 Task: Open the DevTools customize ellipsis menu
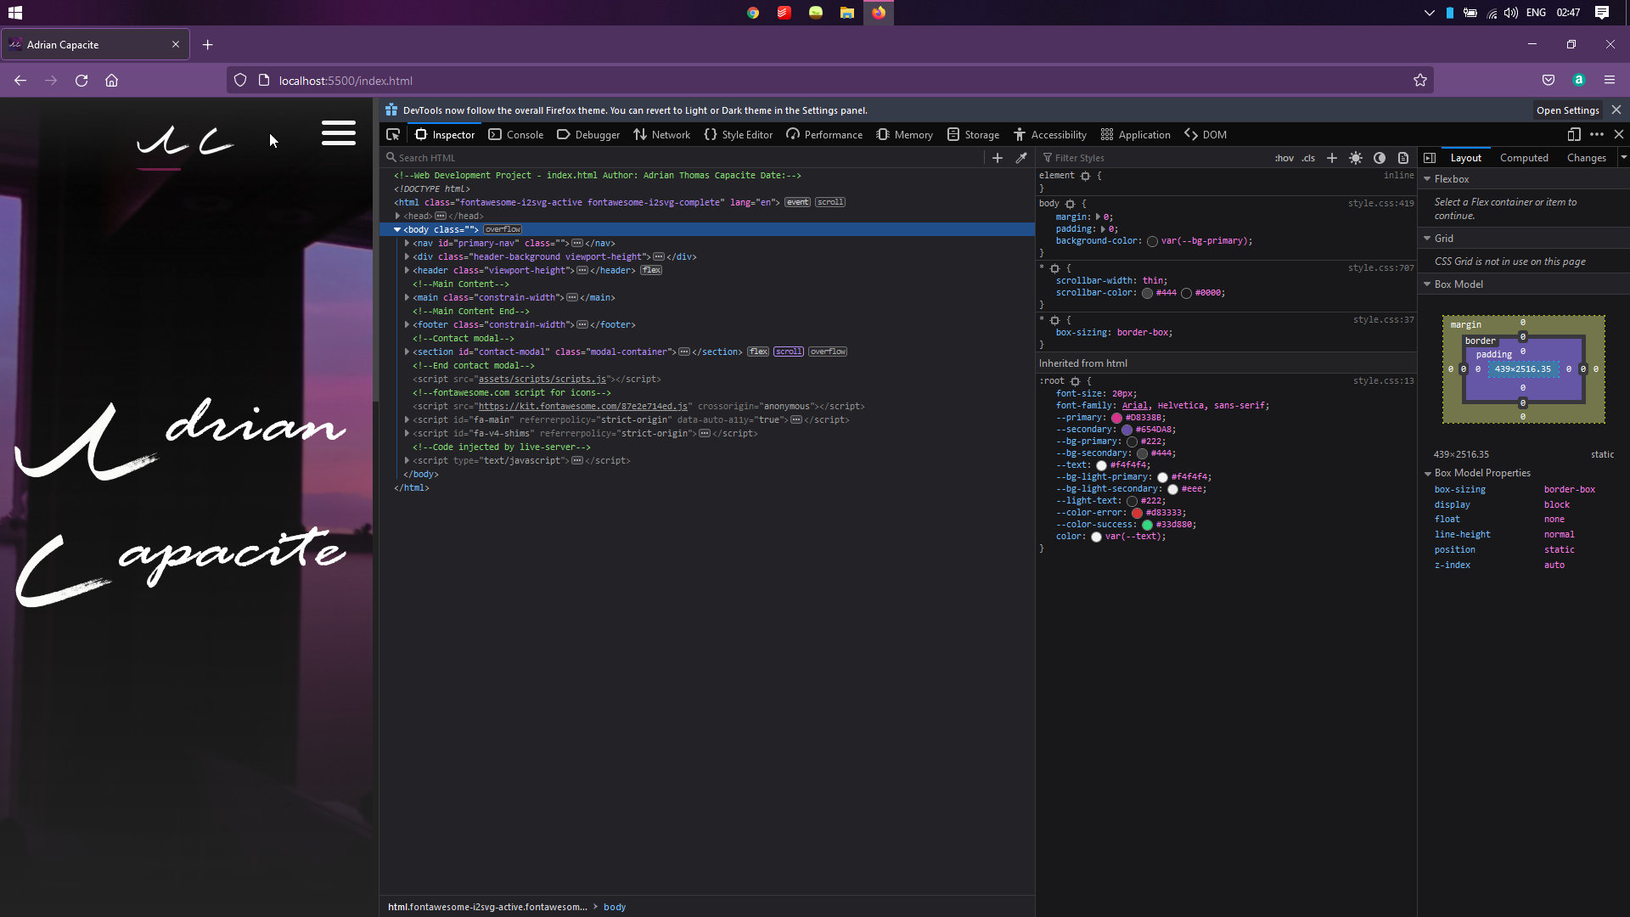point(1597,134)
